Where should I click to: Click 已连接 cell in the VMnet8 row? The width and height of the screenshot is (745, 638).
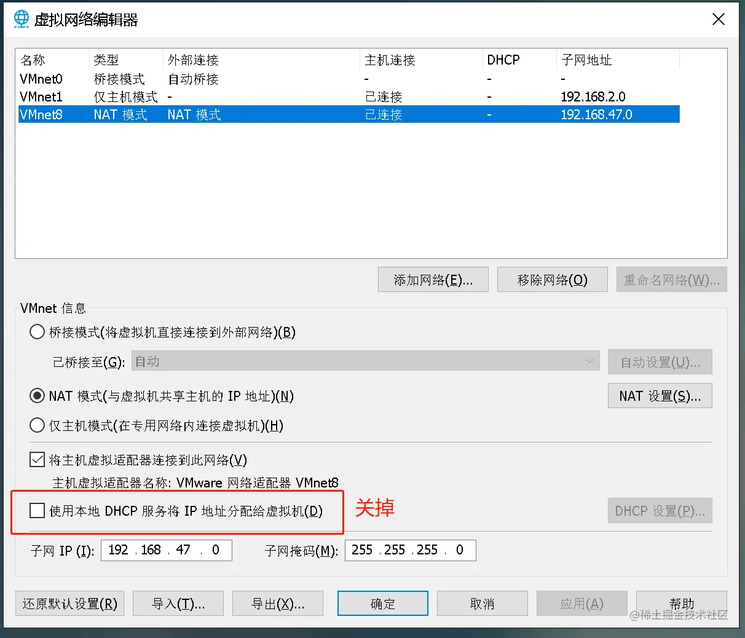point(384,114)
